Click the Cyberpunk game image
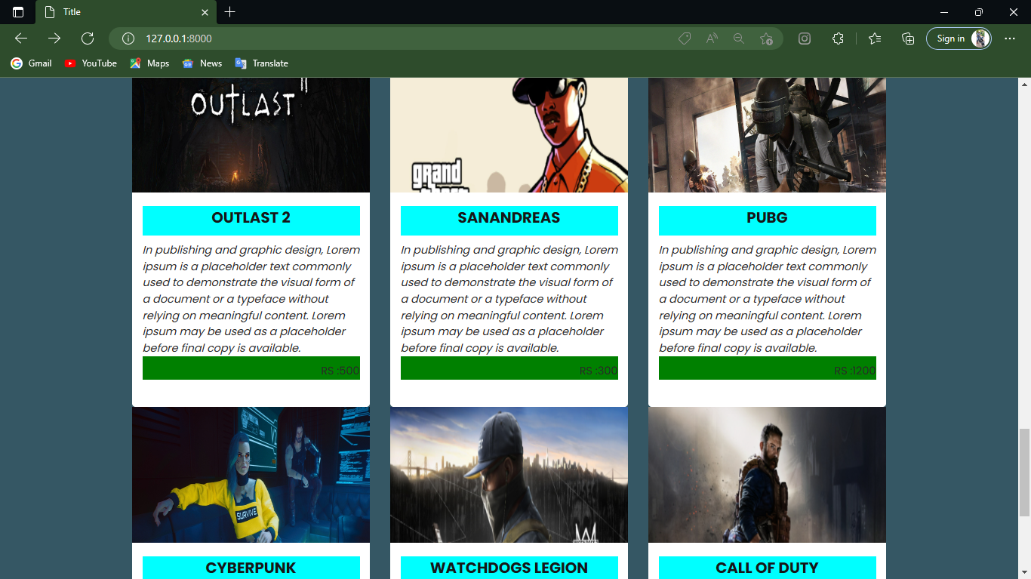Screen dimensions: 1031x579 [251, 475]
